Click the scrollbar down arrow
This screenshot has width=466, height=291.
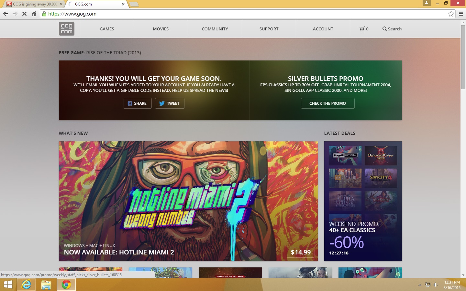coord(463,275)
